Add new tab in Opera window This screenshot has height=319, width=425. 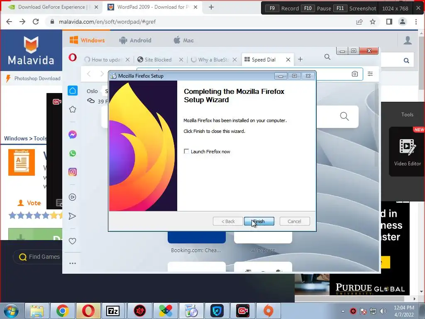click(x=300, y=59)
